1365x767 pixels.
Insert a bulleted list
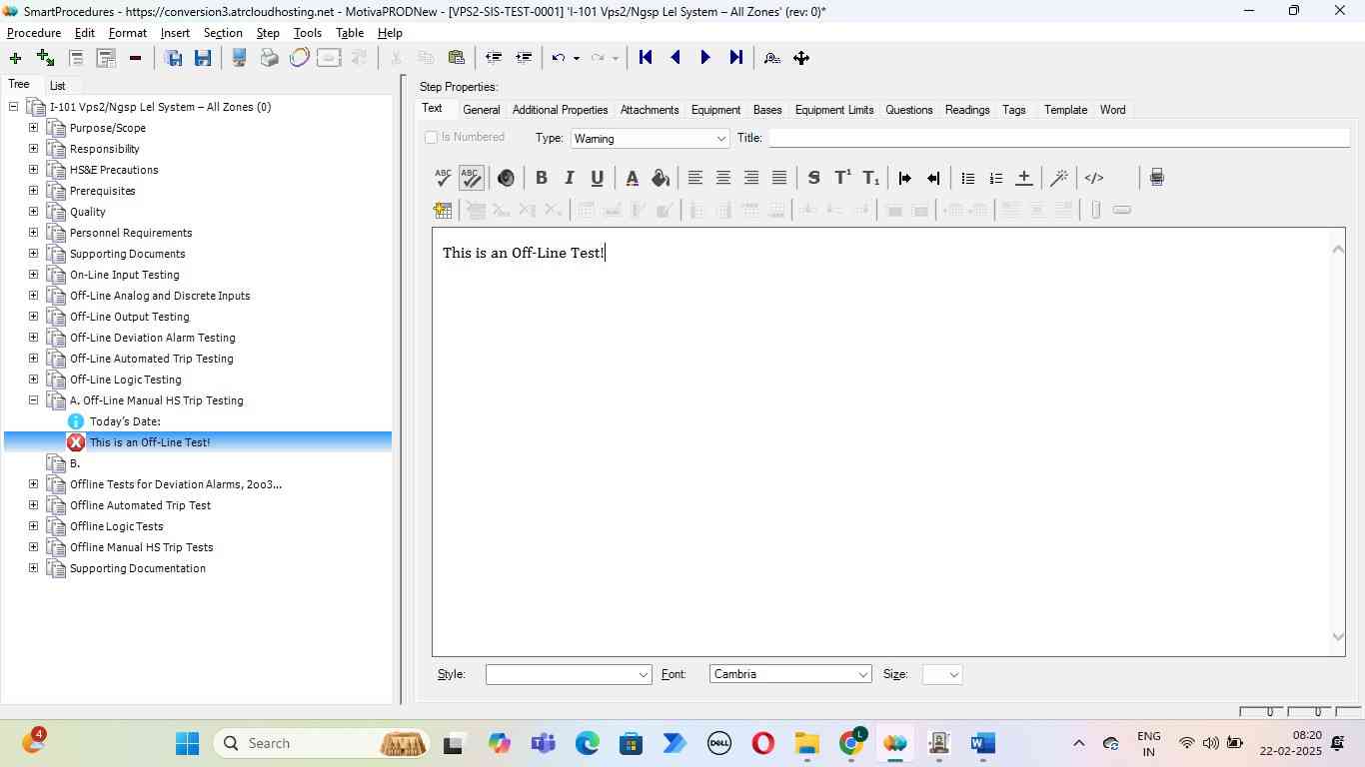pos(967,179)
